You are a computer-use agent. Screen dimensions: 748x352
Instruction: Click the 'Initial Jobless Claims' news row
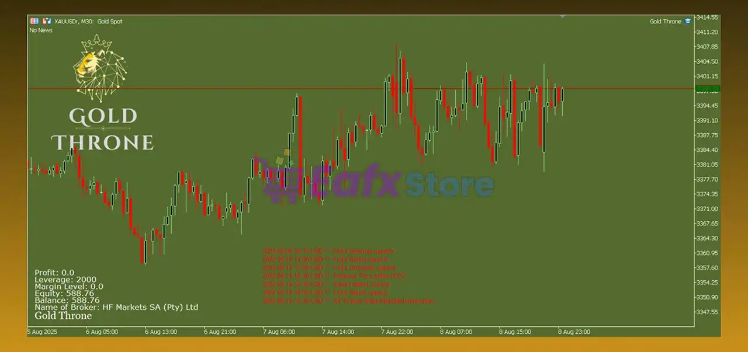tap(326, 284)
